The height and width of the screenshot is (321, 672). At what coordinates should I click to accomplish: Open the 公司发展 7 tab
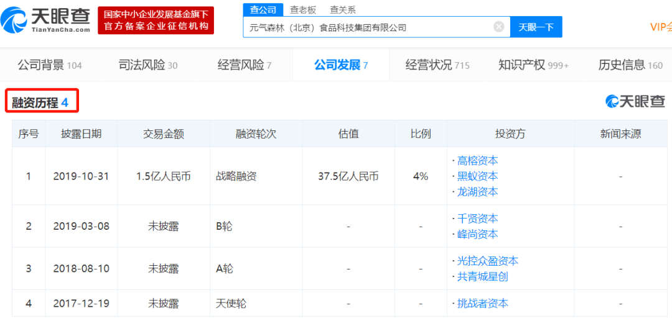click(341, 65)
